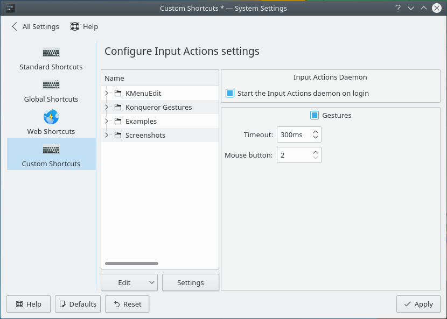Open Web Shortcuts globe icon

[x=51, y=117]
